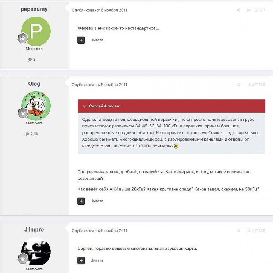
Task: Open the J.Impro username profile link
Action: [x=34, y=229]
